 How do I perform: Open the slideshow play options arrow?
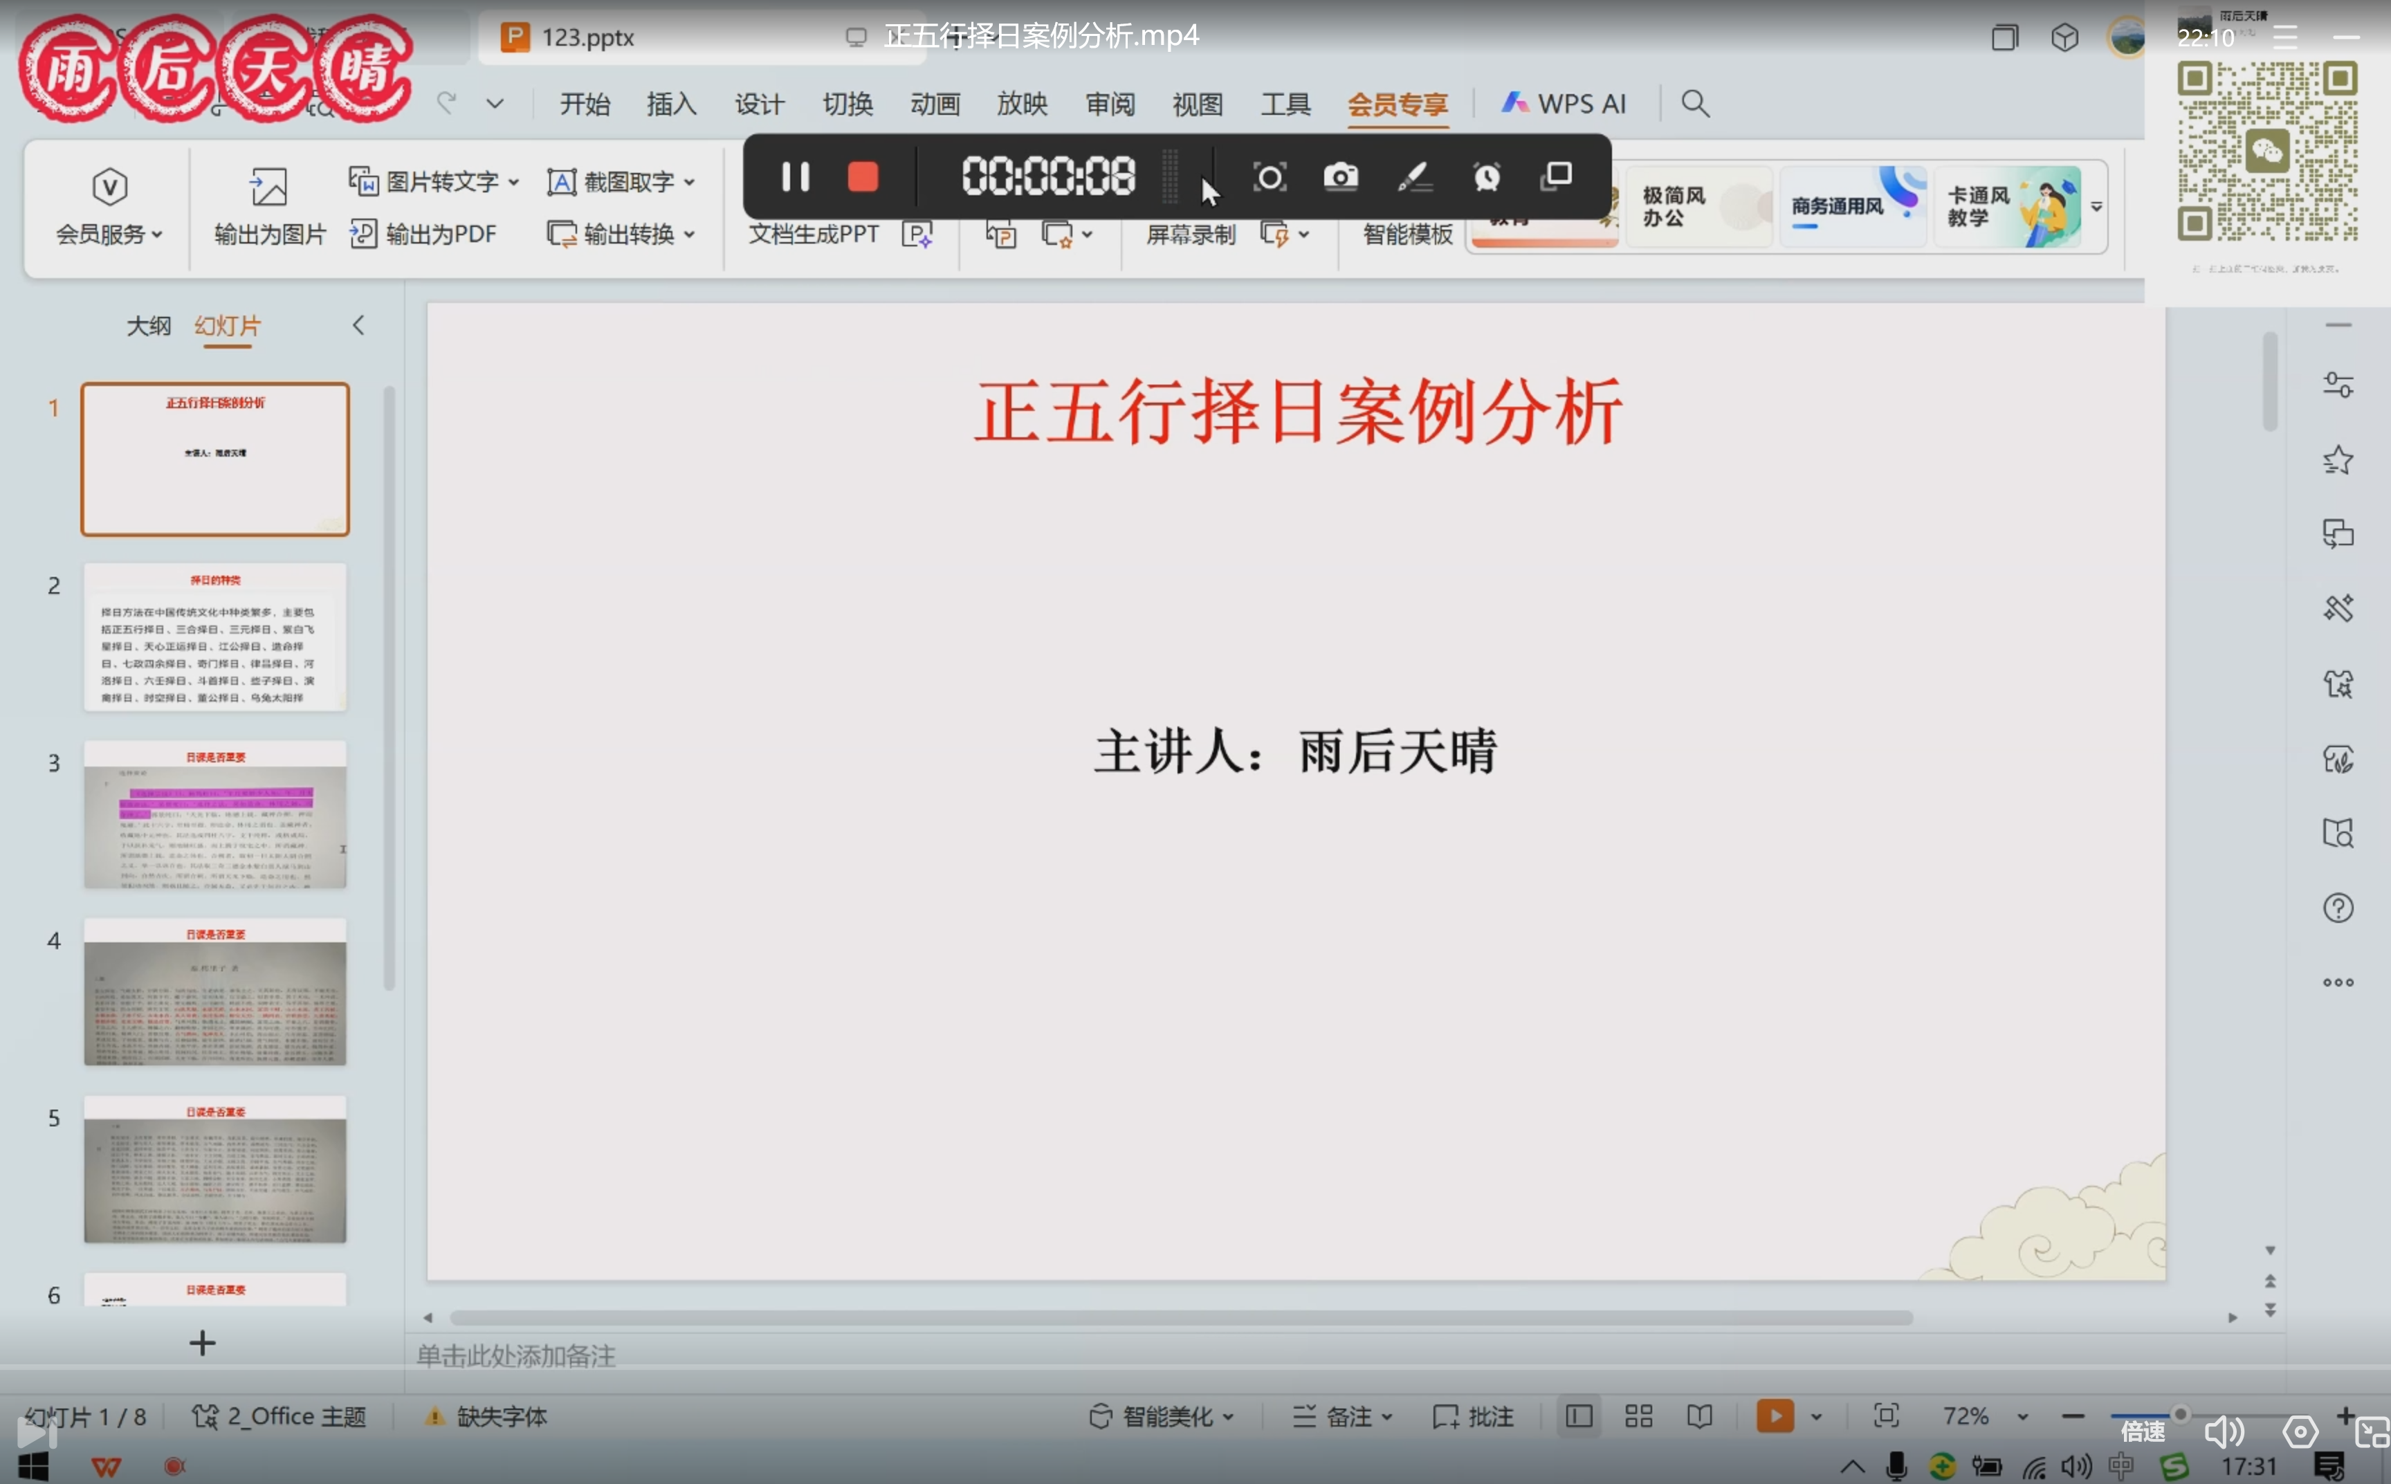(x=1816, y=1416)
